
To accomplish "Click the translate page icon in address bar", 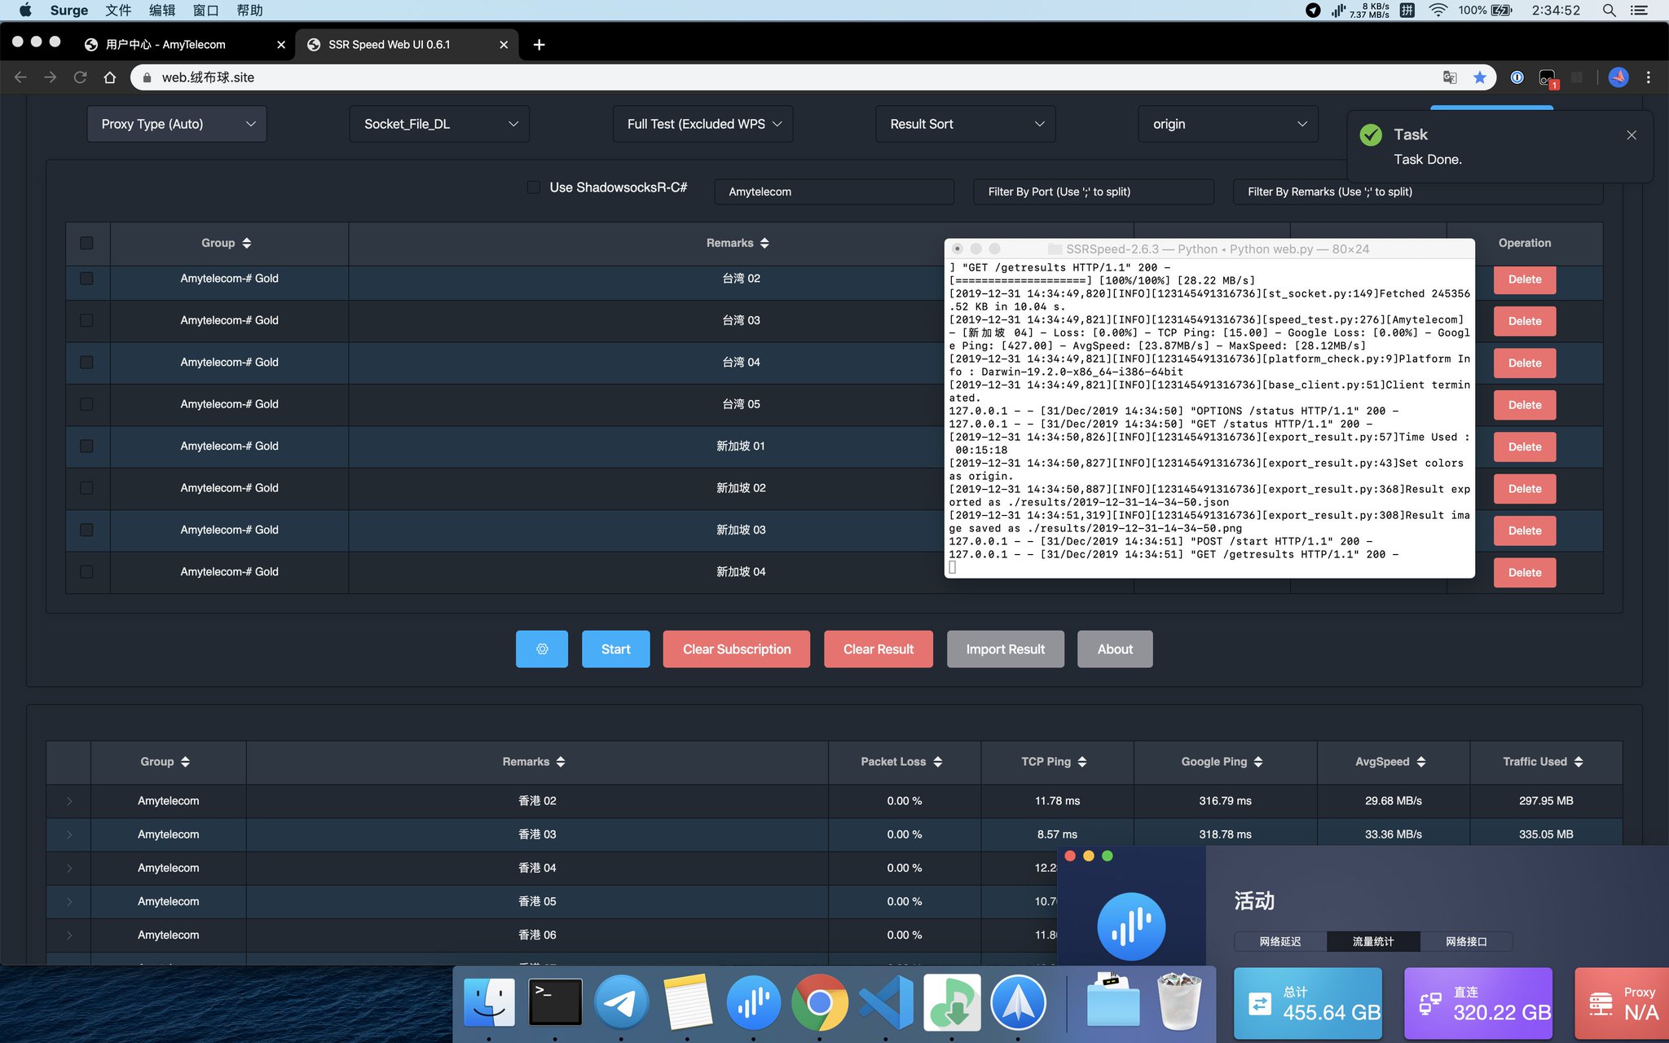I will (x=1450, y=77).
